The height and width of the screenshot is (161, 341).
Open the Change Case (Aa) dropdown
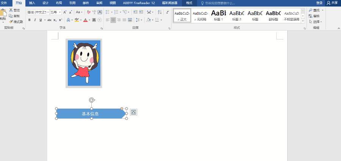tap(79, 12)
